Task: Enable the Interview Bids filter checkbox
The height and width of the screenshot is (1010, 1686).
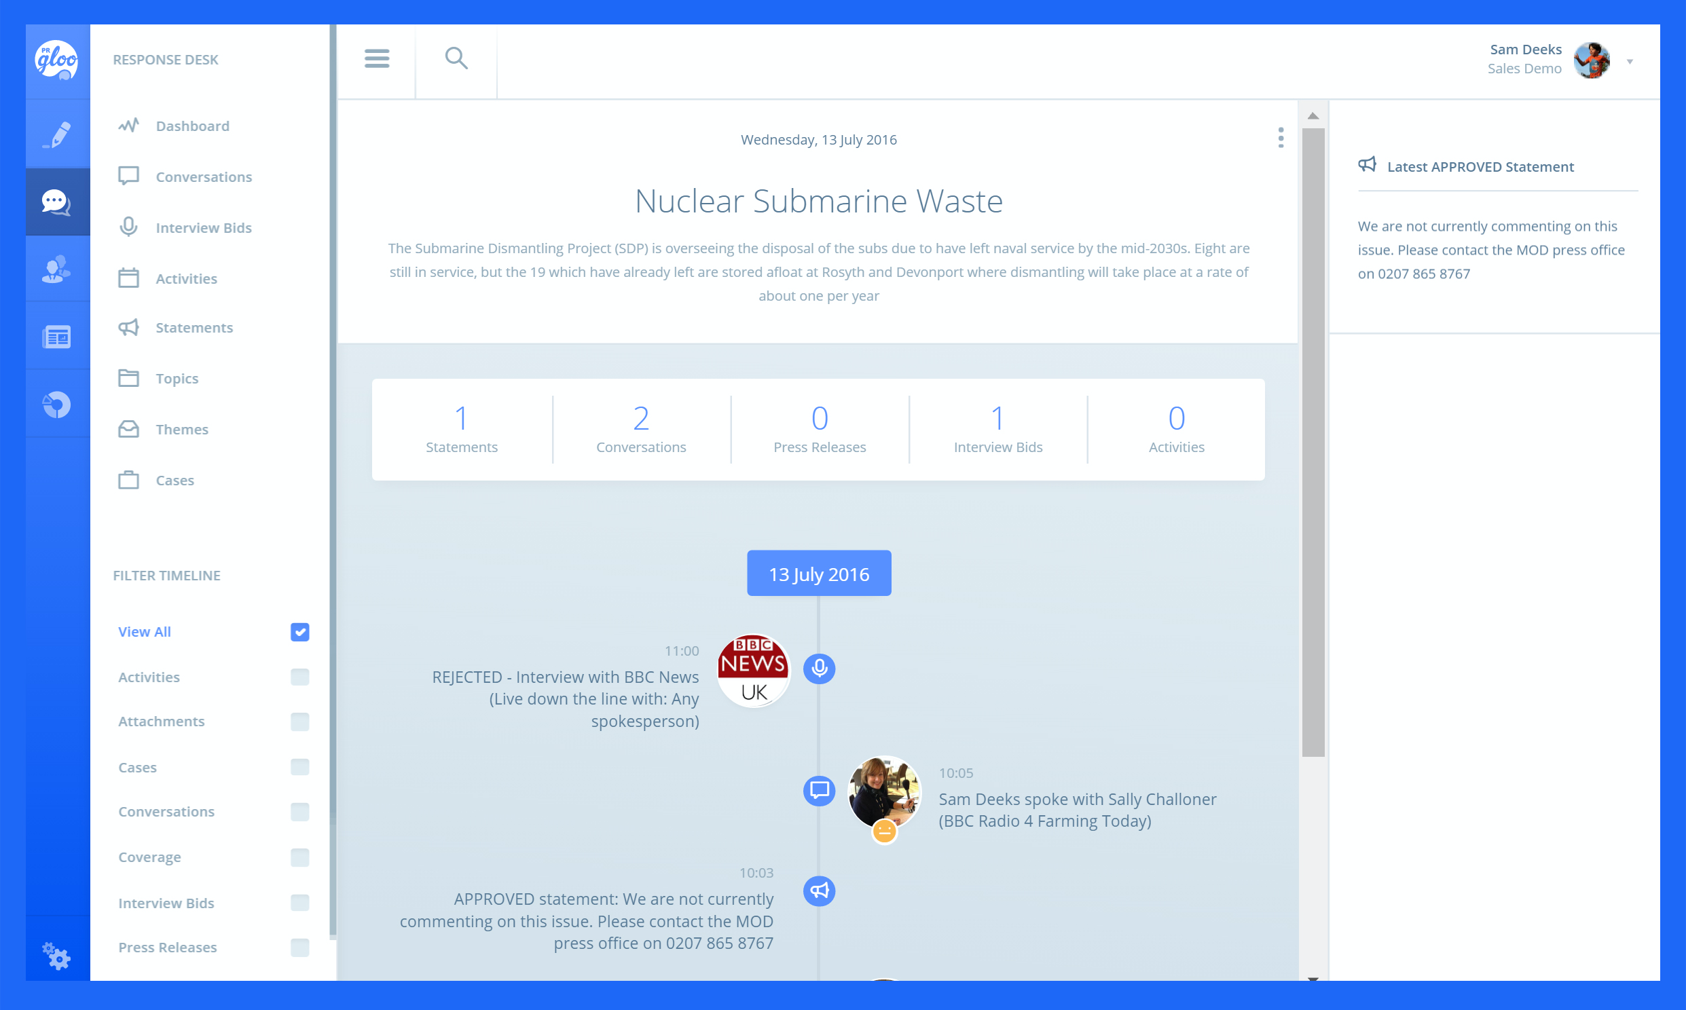Action: [299, 903]
